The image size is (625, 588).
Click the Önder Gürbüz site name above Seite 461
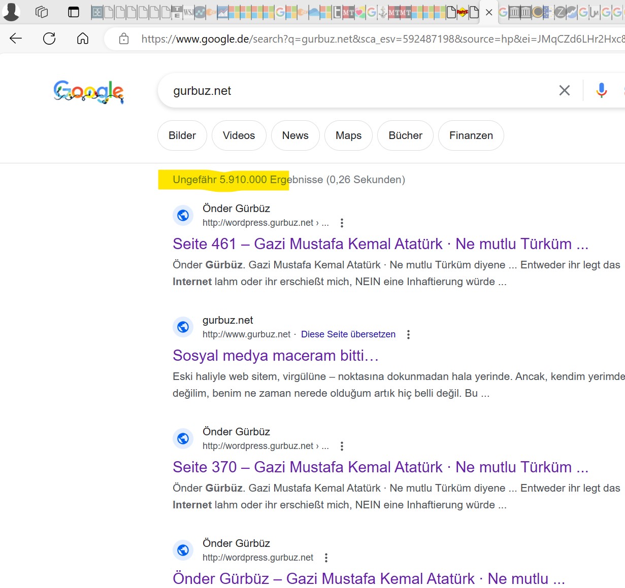click(236, 209)
